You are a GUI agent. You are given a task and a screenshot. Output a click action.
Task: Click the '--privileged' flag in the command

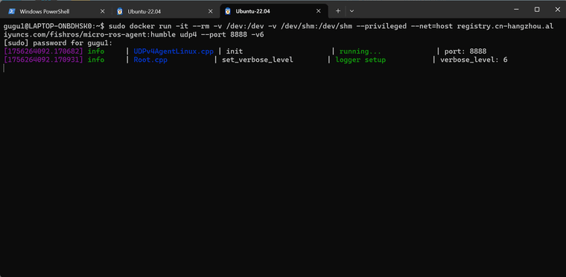click(x=381, y=26)
